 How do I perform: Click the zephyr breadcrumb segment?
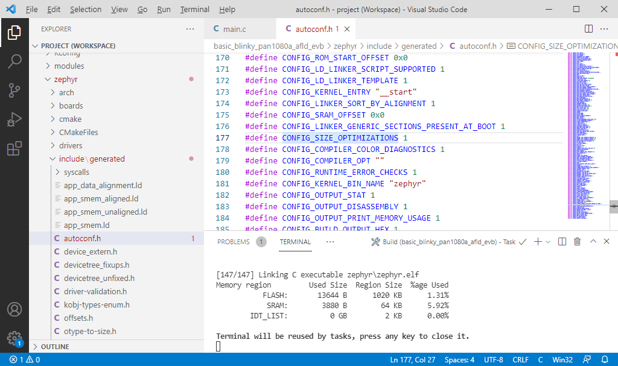(x=345, y=46)
